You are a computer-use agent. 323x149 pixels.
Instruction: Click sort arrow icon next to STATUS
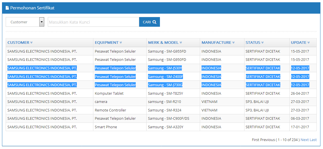pos(262,42)
